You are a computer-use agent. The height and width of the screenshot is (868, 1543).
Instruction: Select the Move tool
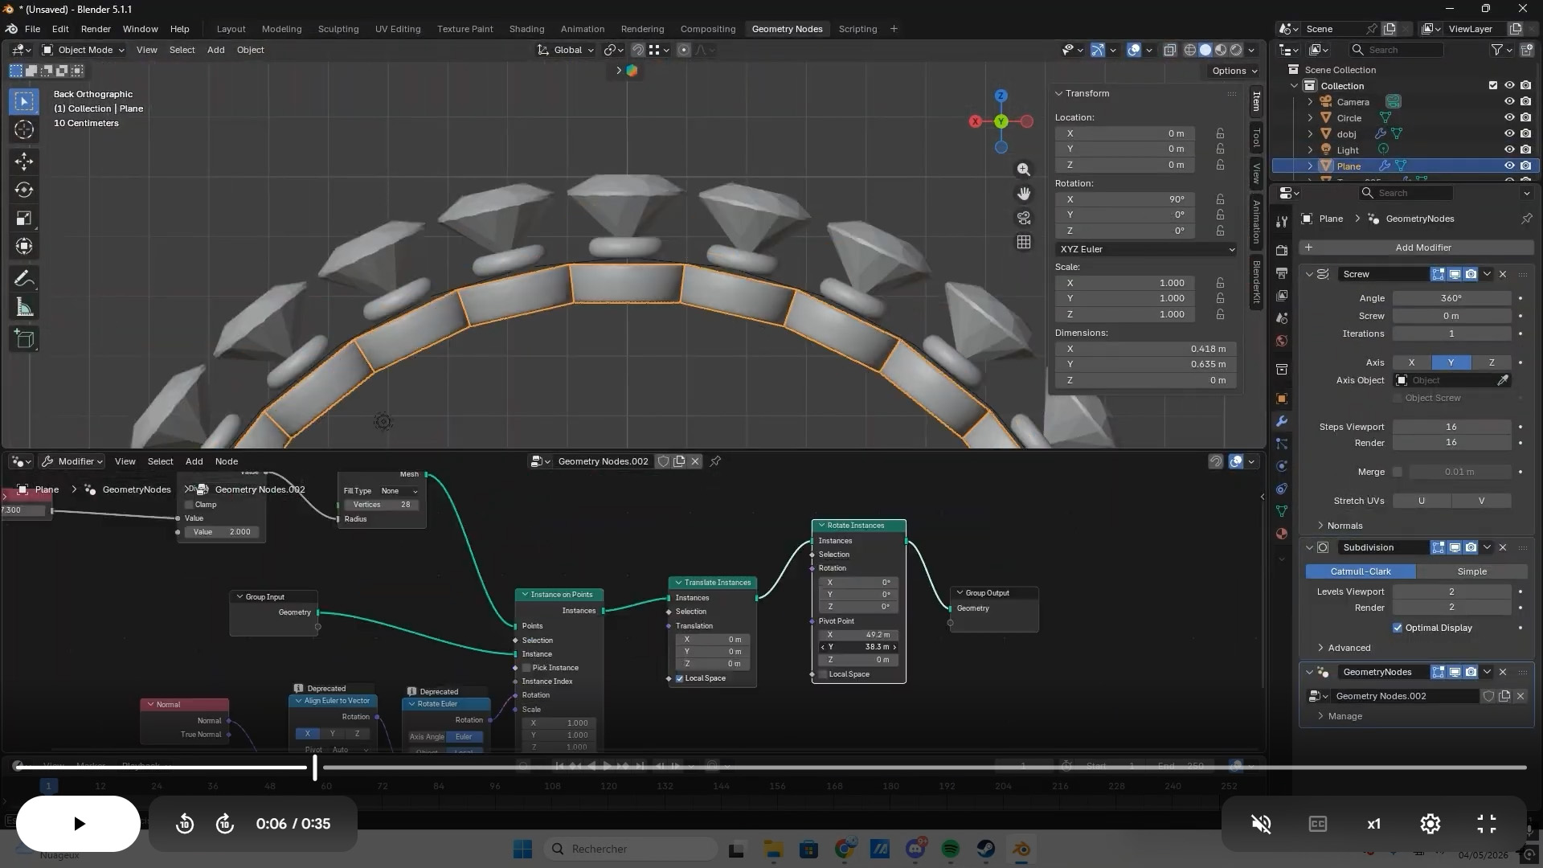(24, 162)
